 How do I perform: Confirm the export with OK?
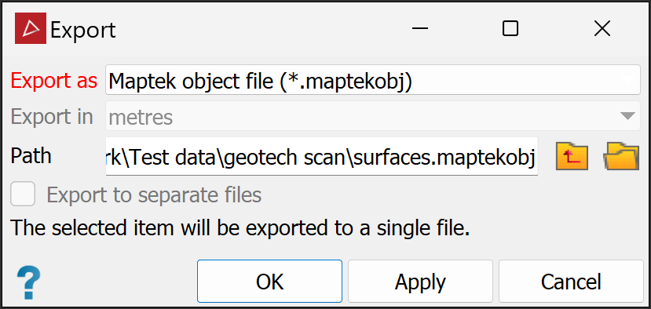coord(269,282)
